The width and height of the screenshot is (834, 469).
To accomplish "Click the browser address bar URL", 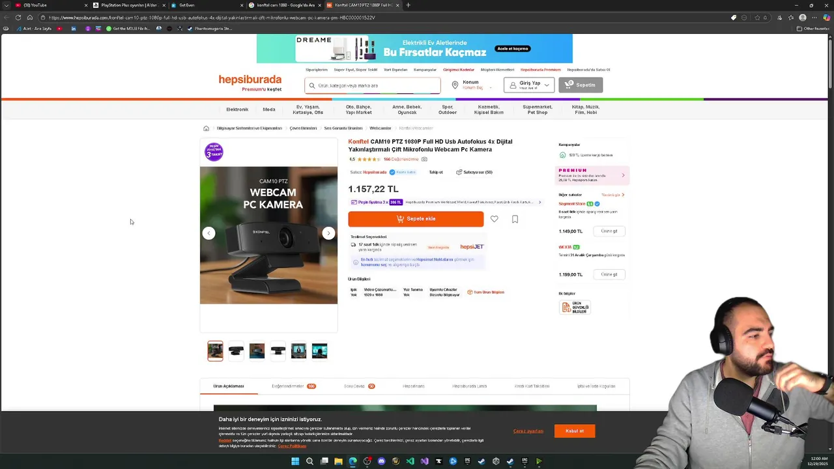I will 212,18.
